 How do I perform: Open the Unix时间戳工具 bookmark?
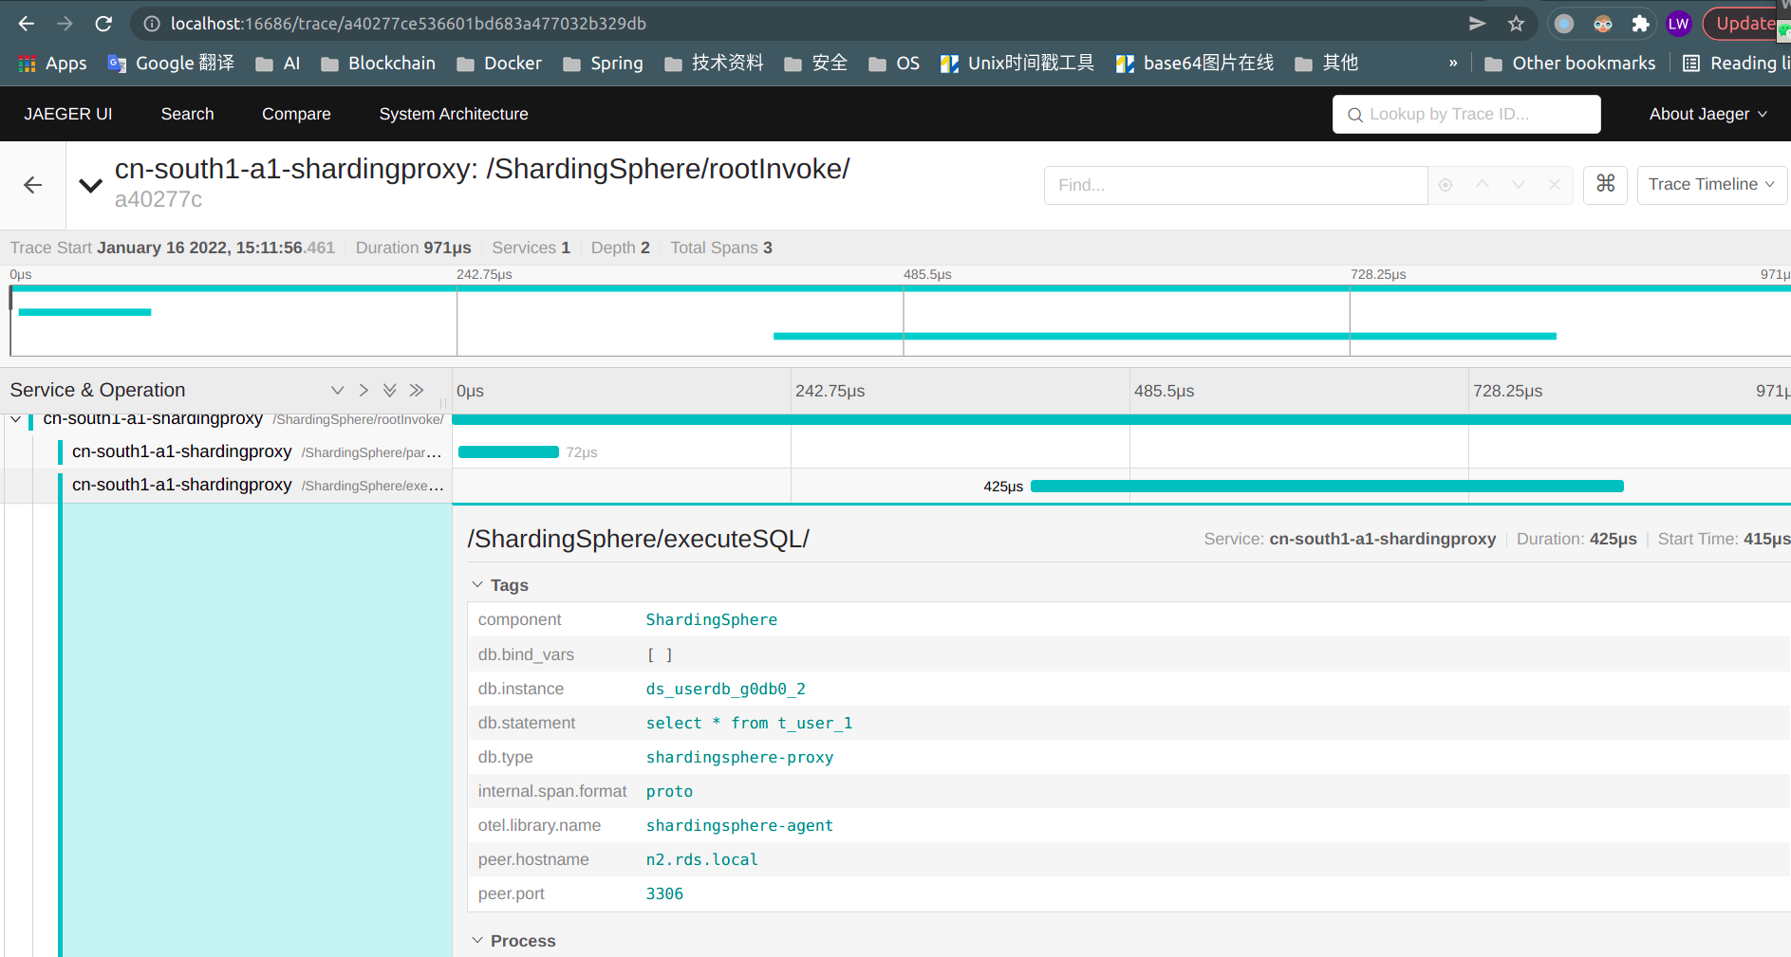pos(1017,64)
